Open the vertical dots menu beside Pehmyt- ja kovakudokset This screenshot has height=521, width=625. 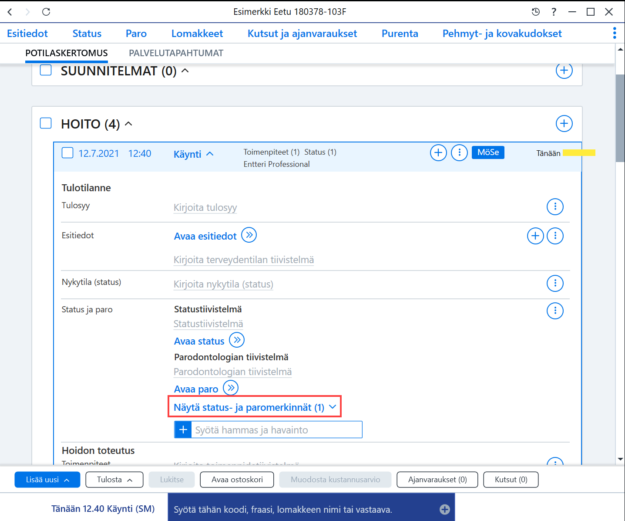615,33
